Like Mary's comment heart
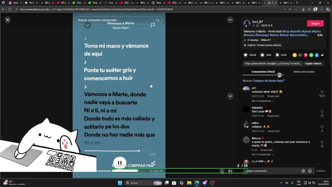The height and width of the screenshot is (187, 332). [x=322, y=143]
